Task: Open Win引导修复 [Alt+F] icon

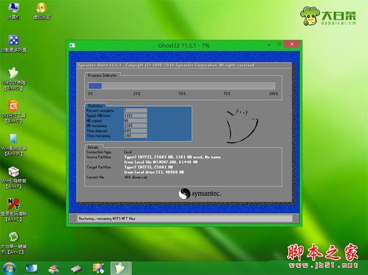Action: (13, 178)
